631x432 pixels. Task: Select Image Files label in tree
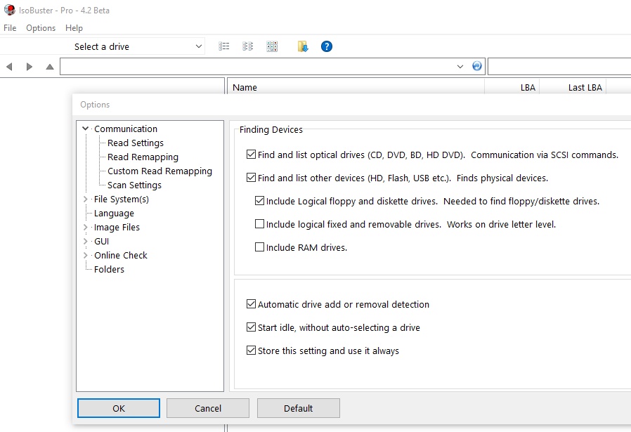117,228
